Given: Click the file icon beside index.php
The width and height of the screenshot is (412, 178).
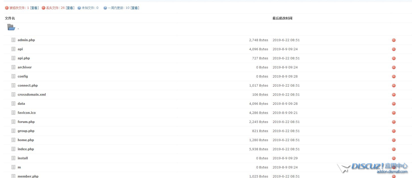Looking at the screenshot, I should (x=13, y=149).
